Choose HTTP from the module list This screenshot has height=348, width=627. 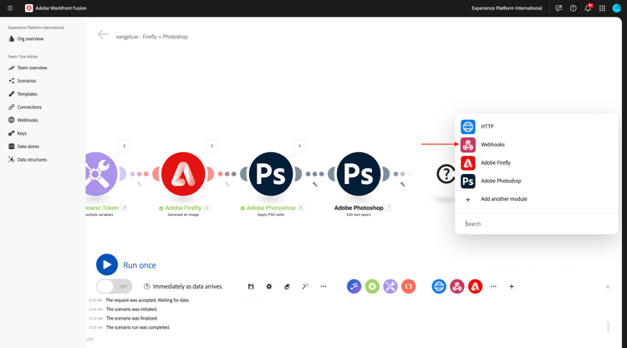[x=536, y=126]
